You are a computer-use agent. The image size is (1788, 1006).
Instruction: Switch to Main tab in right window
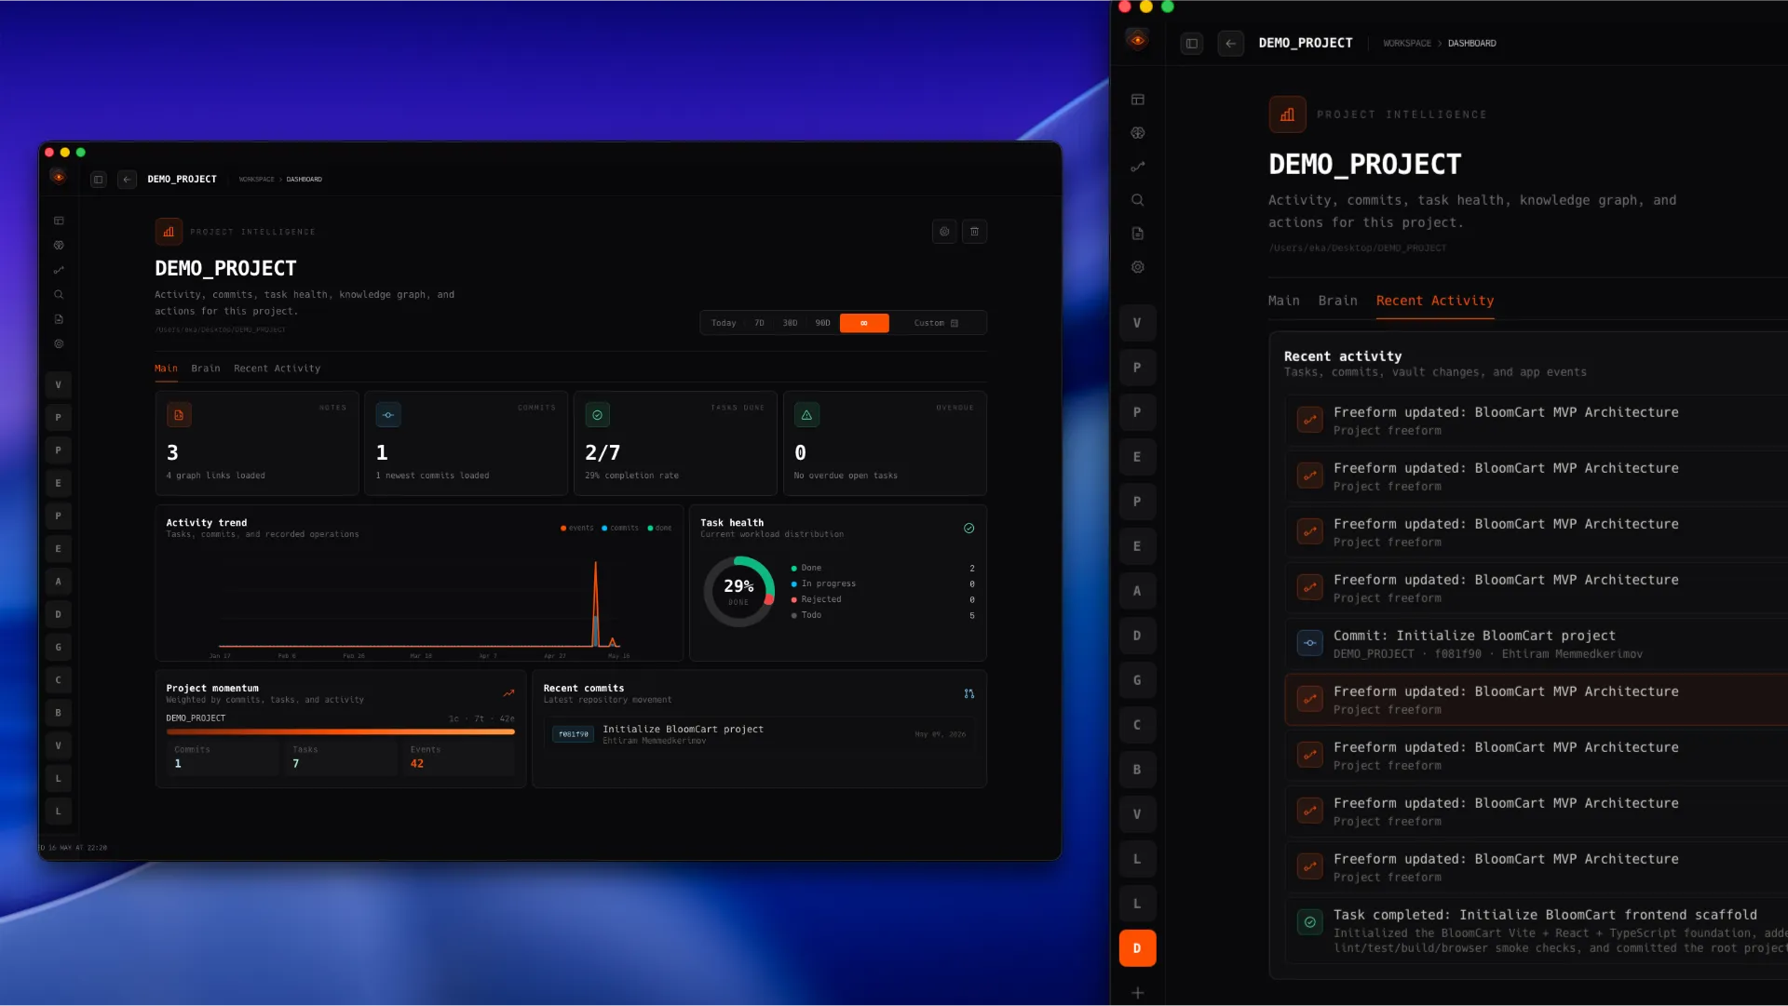[1283, 301]
